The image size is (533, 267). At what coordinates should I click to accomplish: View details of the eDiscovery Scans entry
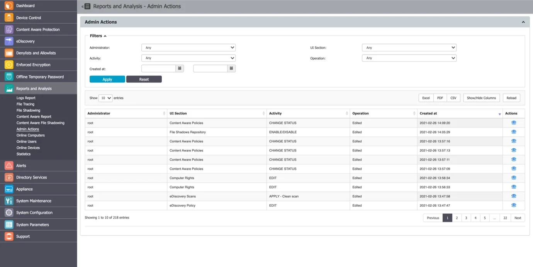(514, 196)
